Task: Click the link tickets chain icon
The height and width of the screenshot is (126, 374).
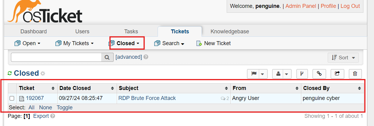Action: tap(319, 74)
